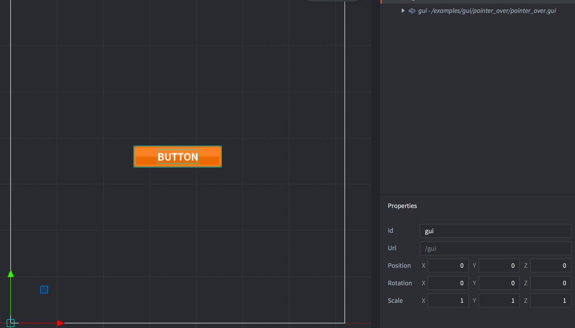575x328 pixels.
Task: Click the Position label
Action: pyautogui.click(x=399, y=265)
